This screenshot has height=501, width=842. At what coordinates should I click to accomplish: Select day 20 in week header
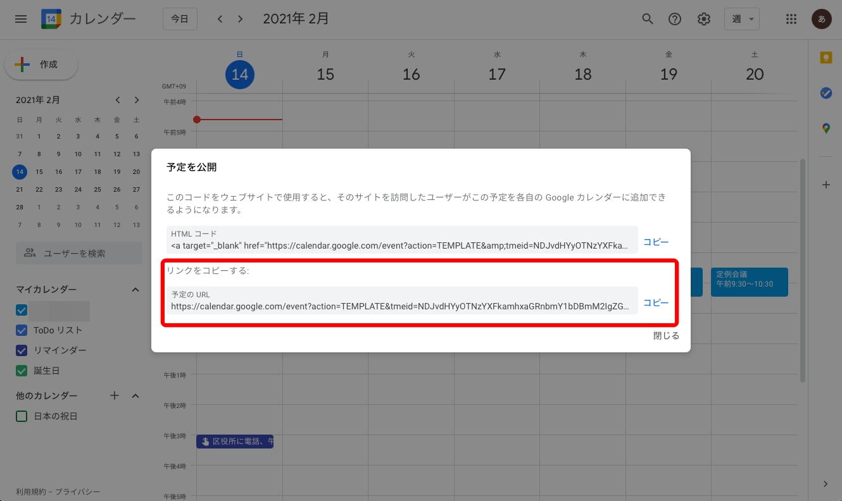tap(755, 75)
